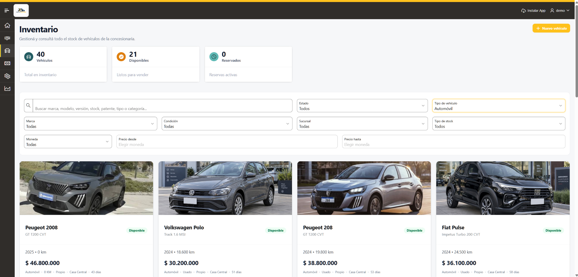Click the Peugeot 2008 title text
The height and width of the screenshot is (277, 578).
42,228
